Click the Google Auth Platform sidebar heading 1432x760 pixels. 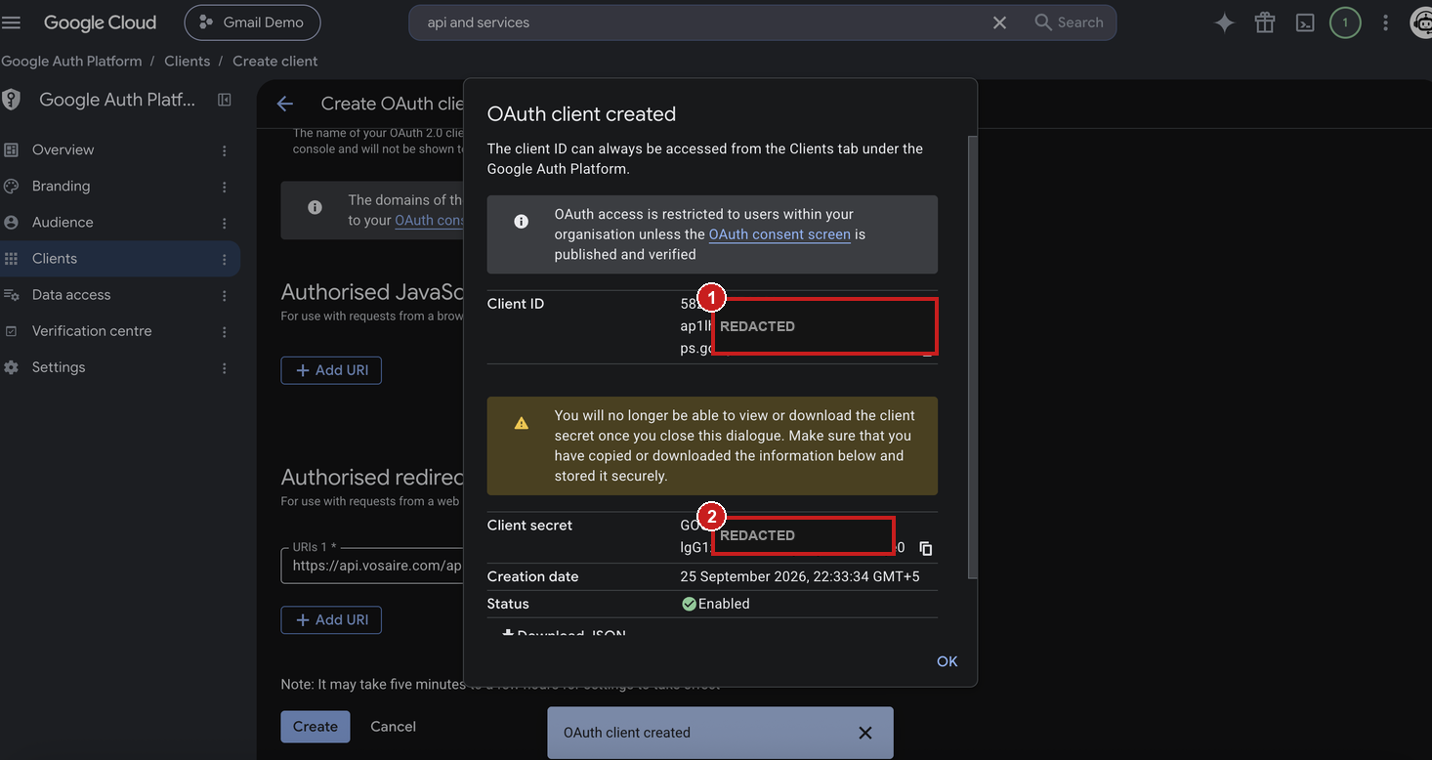(x=117, y=100)
